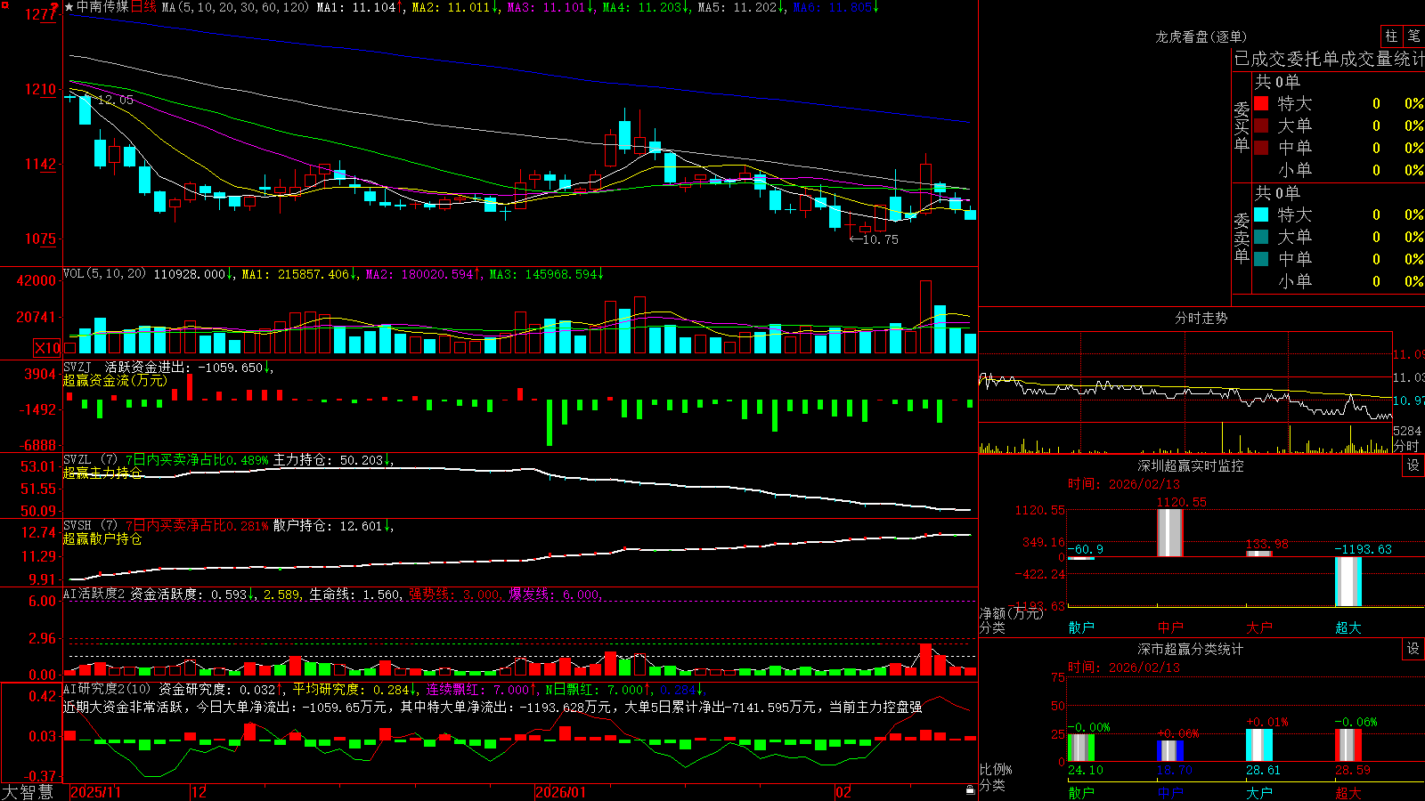This screenshot has width=1425, height=801.
Task: Click the red square icon in top-left corner
Action: [x=4, y=4]
